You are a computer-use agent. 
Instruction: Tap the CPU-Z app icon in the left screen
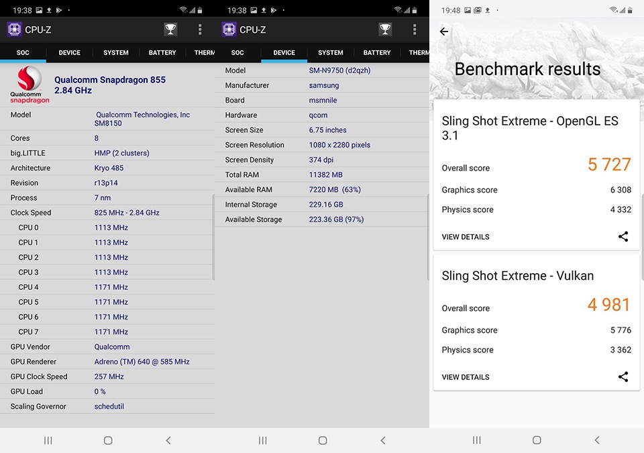14,30
